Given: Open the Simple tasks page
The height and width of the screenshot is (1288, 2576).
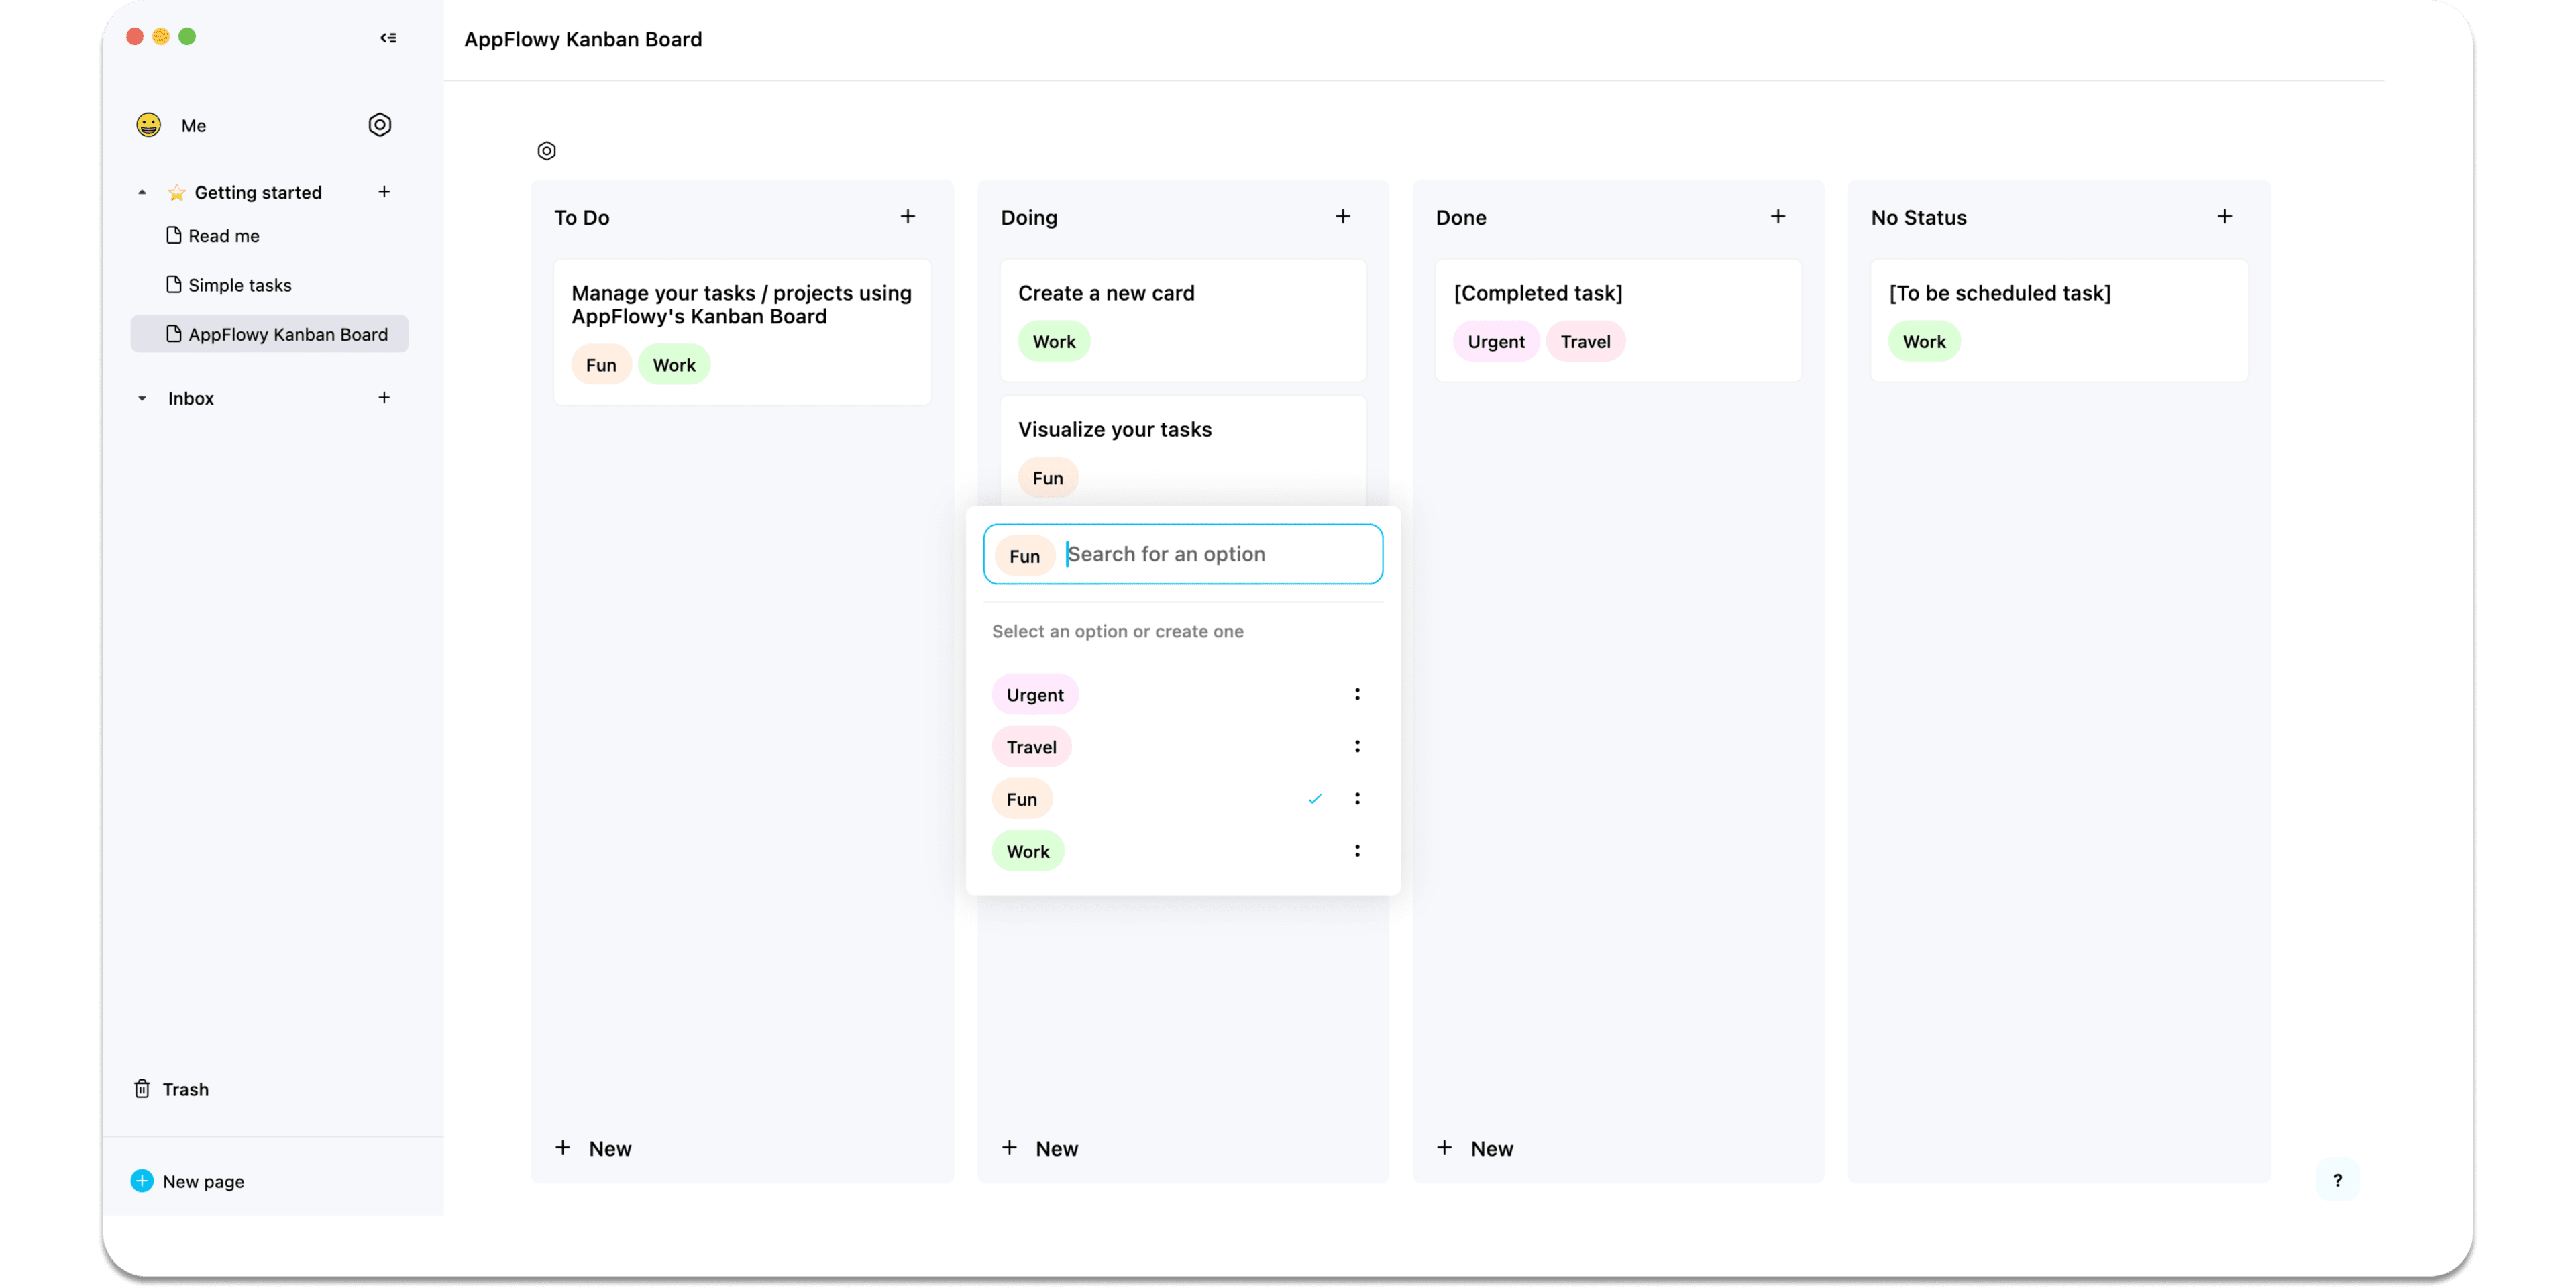Looking at the screenshot, I should click(x=239, y=284).
